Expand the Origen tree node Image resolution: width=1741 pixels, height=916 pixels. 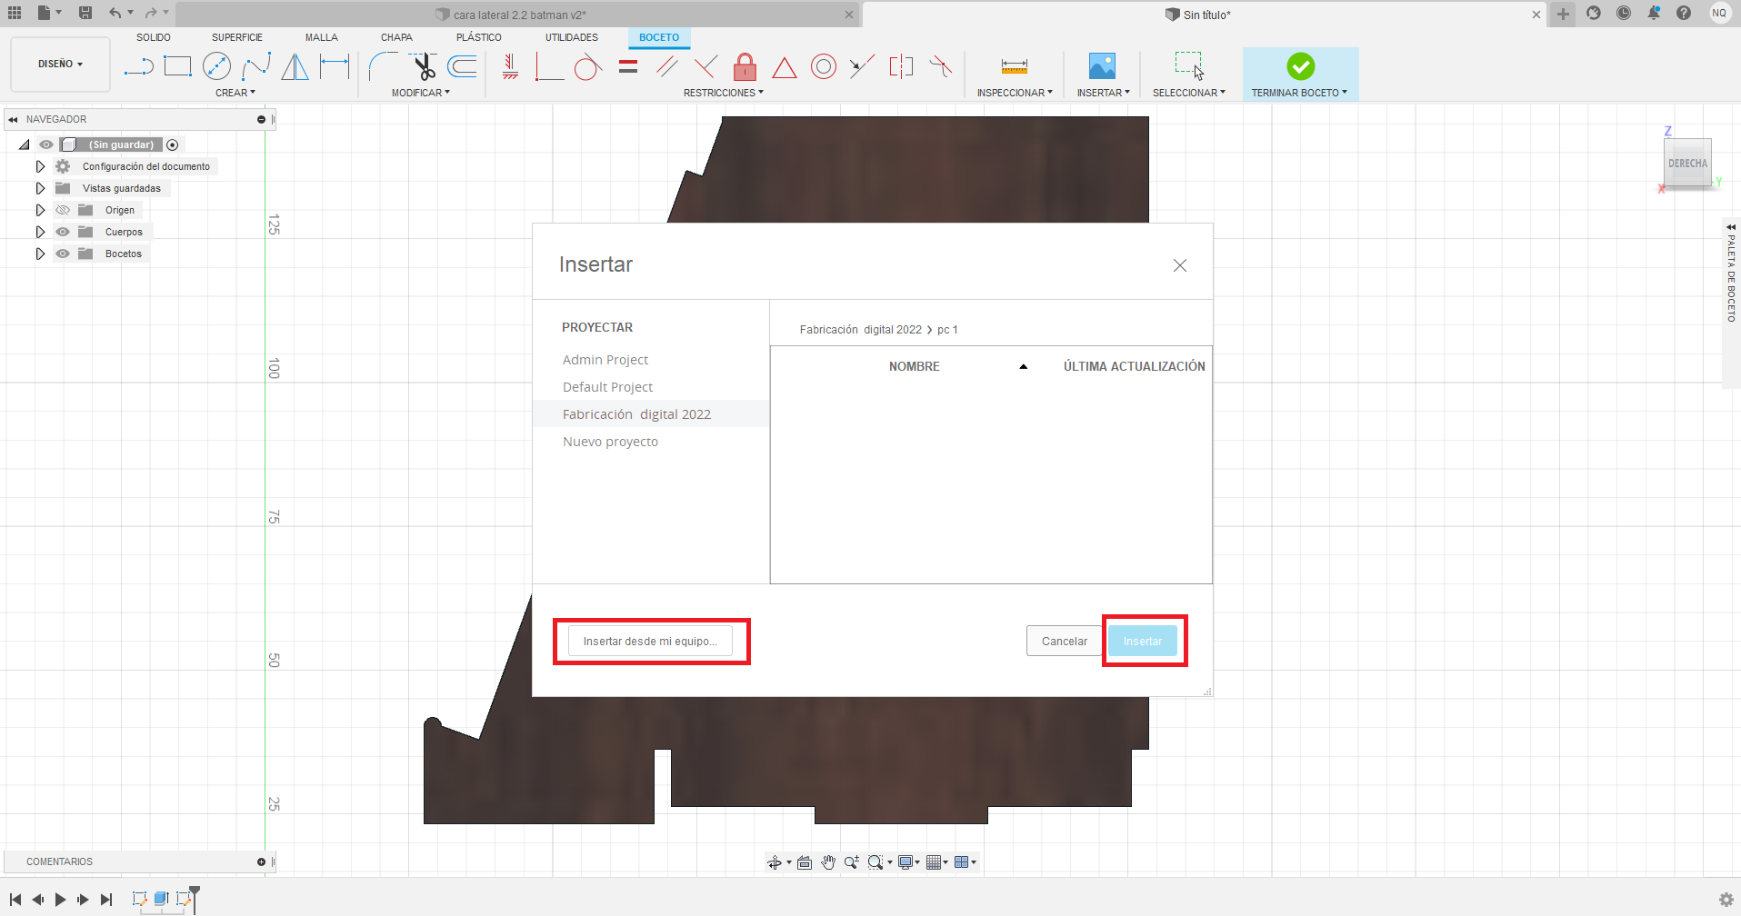click(40, 210)
